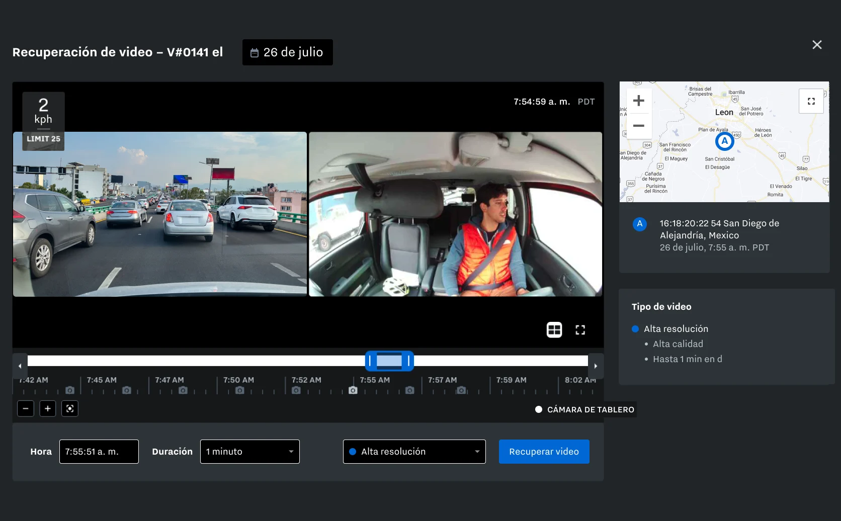Open the Duración dropdown showing 1 minuto

click(249, 452)
